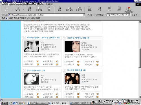Show browsing history with 목록보기

pos(79,9)
